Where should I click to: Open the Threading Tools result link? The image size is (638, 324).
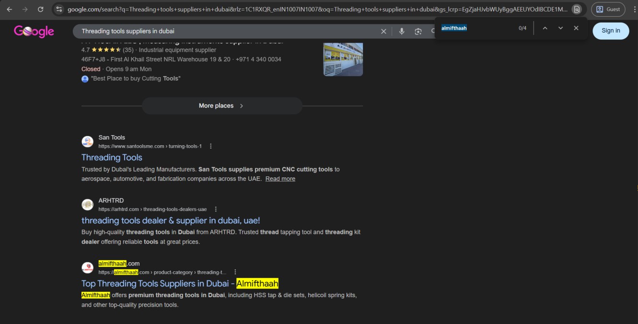click(x=112, y=158)
